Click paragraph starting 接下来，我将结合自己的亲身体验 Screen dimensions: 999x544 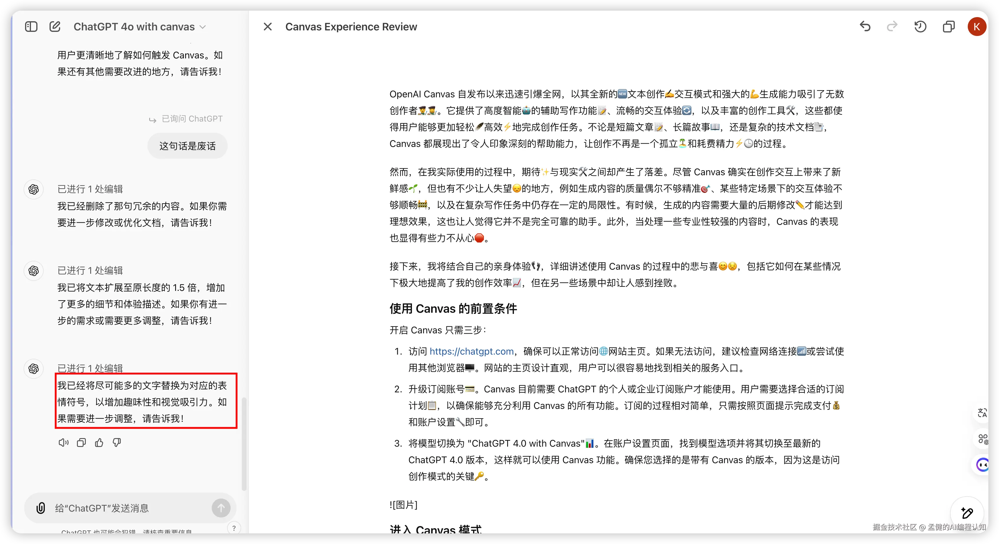615,274
